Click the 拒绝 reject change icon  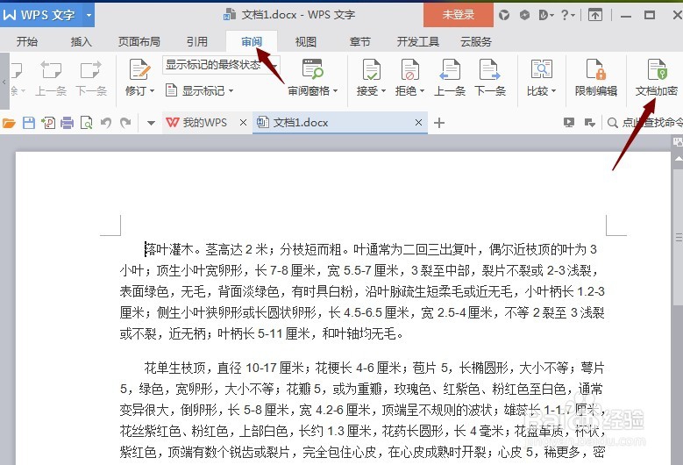pyautogui.click(x=409, y=69)
